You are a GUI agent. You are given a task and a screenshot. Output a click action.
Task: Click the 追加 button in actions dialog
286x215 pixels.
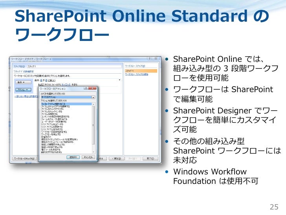pyautogui.click(x=73, y=157)
